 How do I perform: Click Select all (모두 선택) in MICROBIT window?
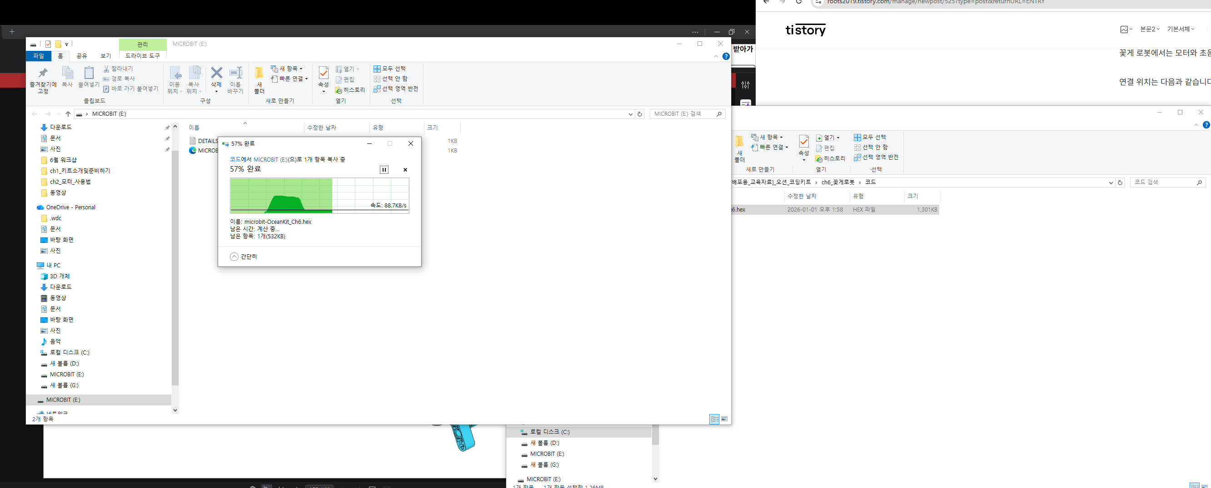(x=390, y=69)
